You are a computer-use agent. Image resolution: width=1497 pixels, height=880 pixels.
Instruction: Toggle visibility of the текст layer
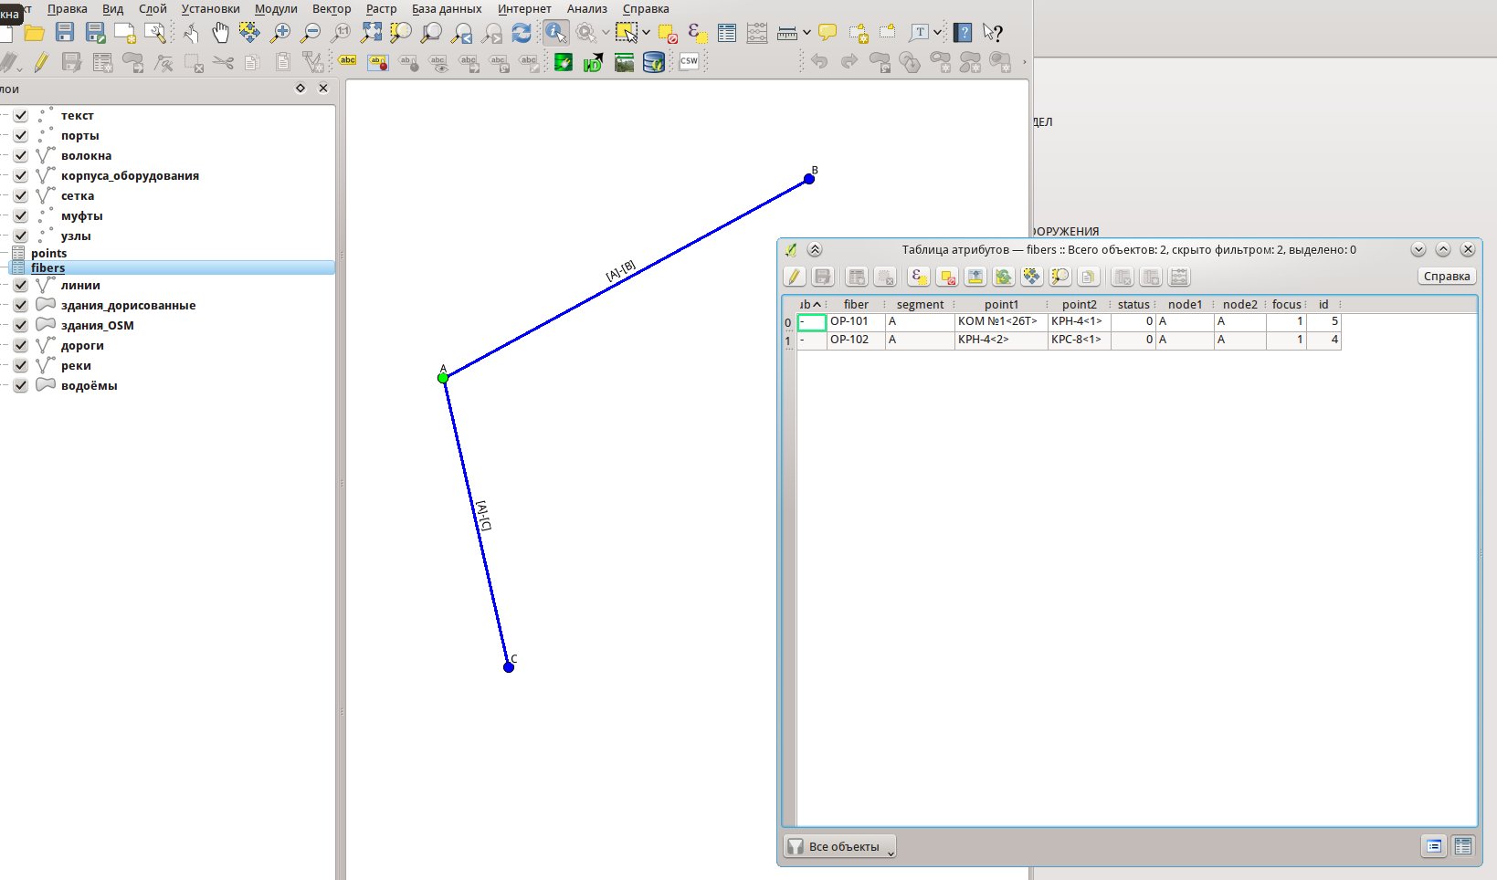click(x=21, y=116)
